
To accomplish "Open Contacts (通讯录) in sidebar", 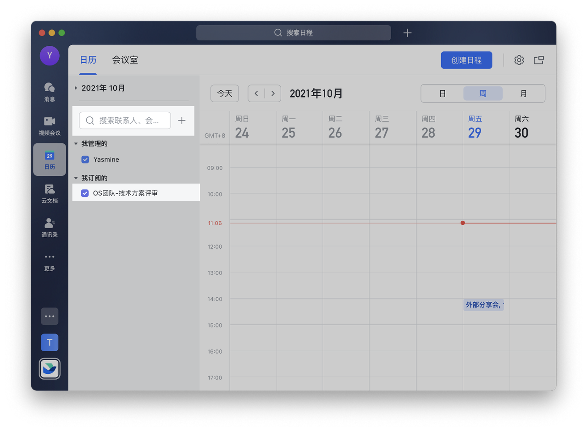I will click(x=50, y=227).
